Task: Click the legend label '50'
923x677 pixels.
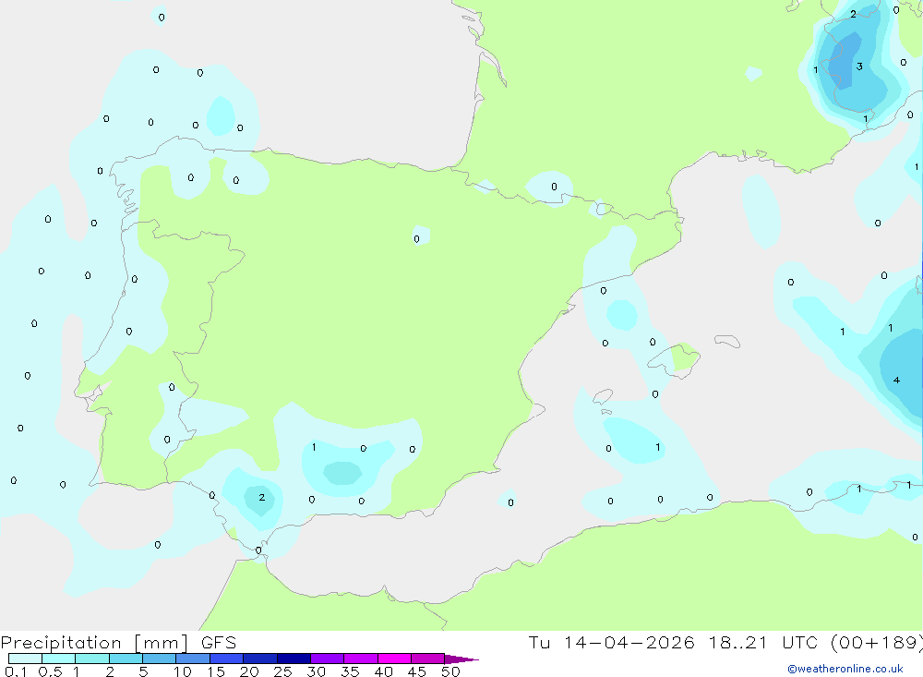Action: point(450,671)
